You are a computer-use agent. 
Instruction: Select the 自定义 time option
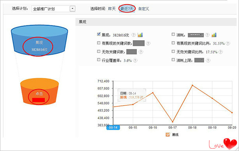tap(143, 9)
